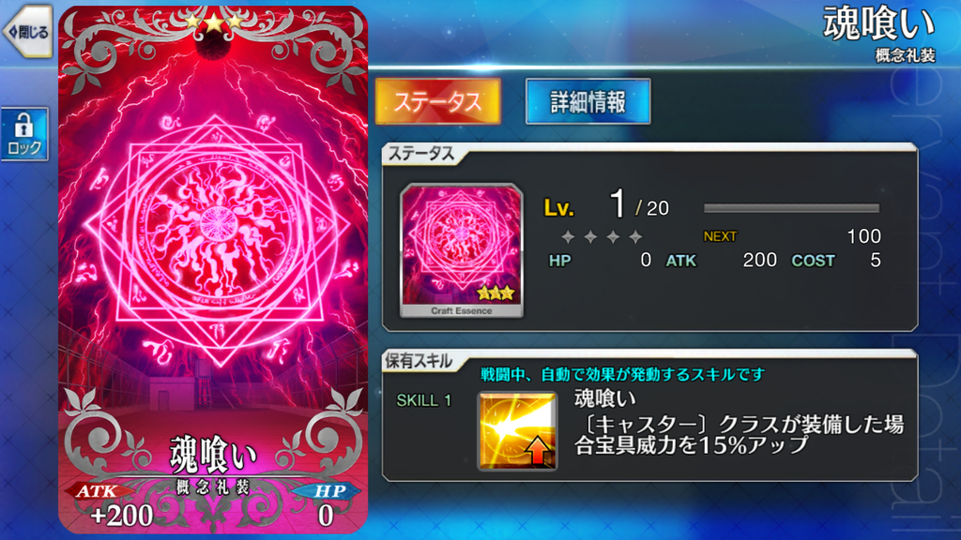Click the NEXT experience value 100
The height and width of the screenshot is (540, 961).
pos(863,236)
